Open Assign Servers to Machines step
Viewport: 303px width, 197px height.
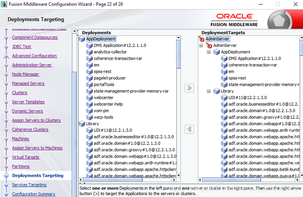37,148
